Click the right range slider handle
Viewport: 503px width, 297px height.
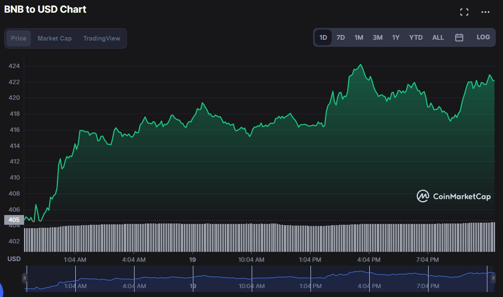click(493, 278)
